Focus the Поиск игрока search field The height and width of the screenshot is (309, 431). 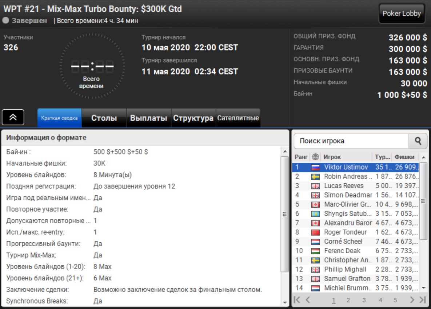(351, 141)
